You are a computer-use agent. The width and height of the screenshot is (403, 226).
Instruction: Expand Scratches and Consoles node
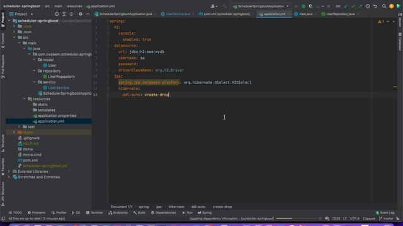pos(9,177)
